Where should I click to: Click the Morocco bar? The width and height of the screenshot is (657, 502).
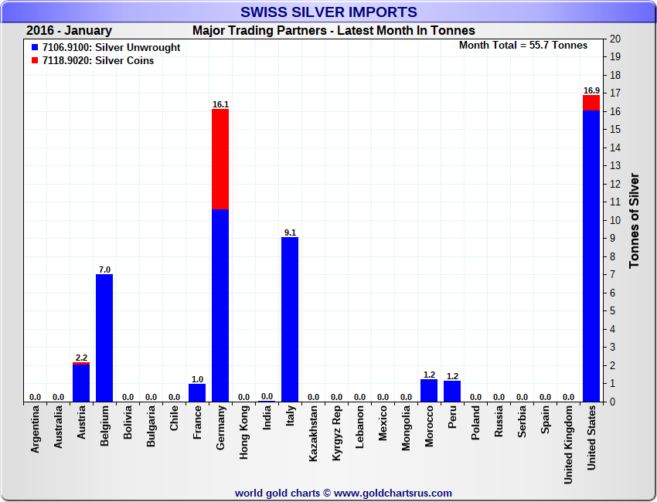tap(429, 391)
